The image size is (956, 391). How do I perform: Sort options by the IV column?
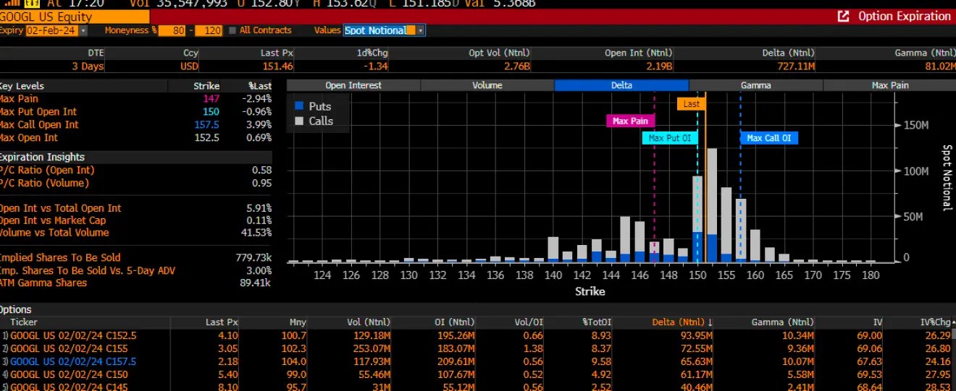pos(878,322)
